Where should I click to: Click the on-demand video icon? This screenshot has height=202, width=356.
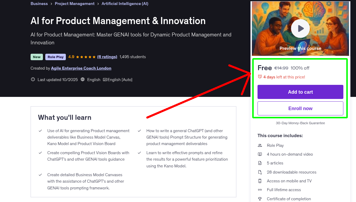click(260, 154)
